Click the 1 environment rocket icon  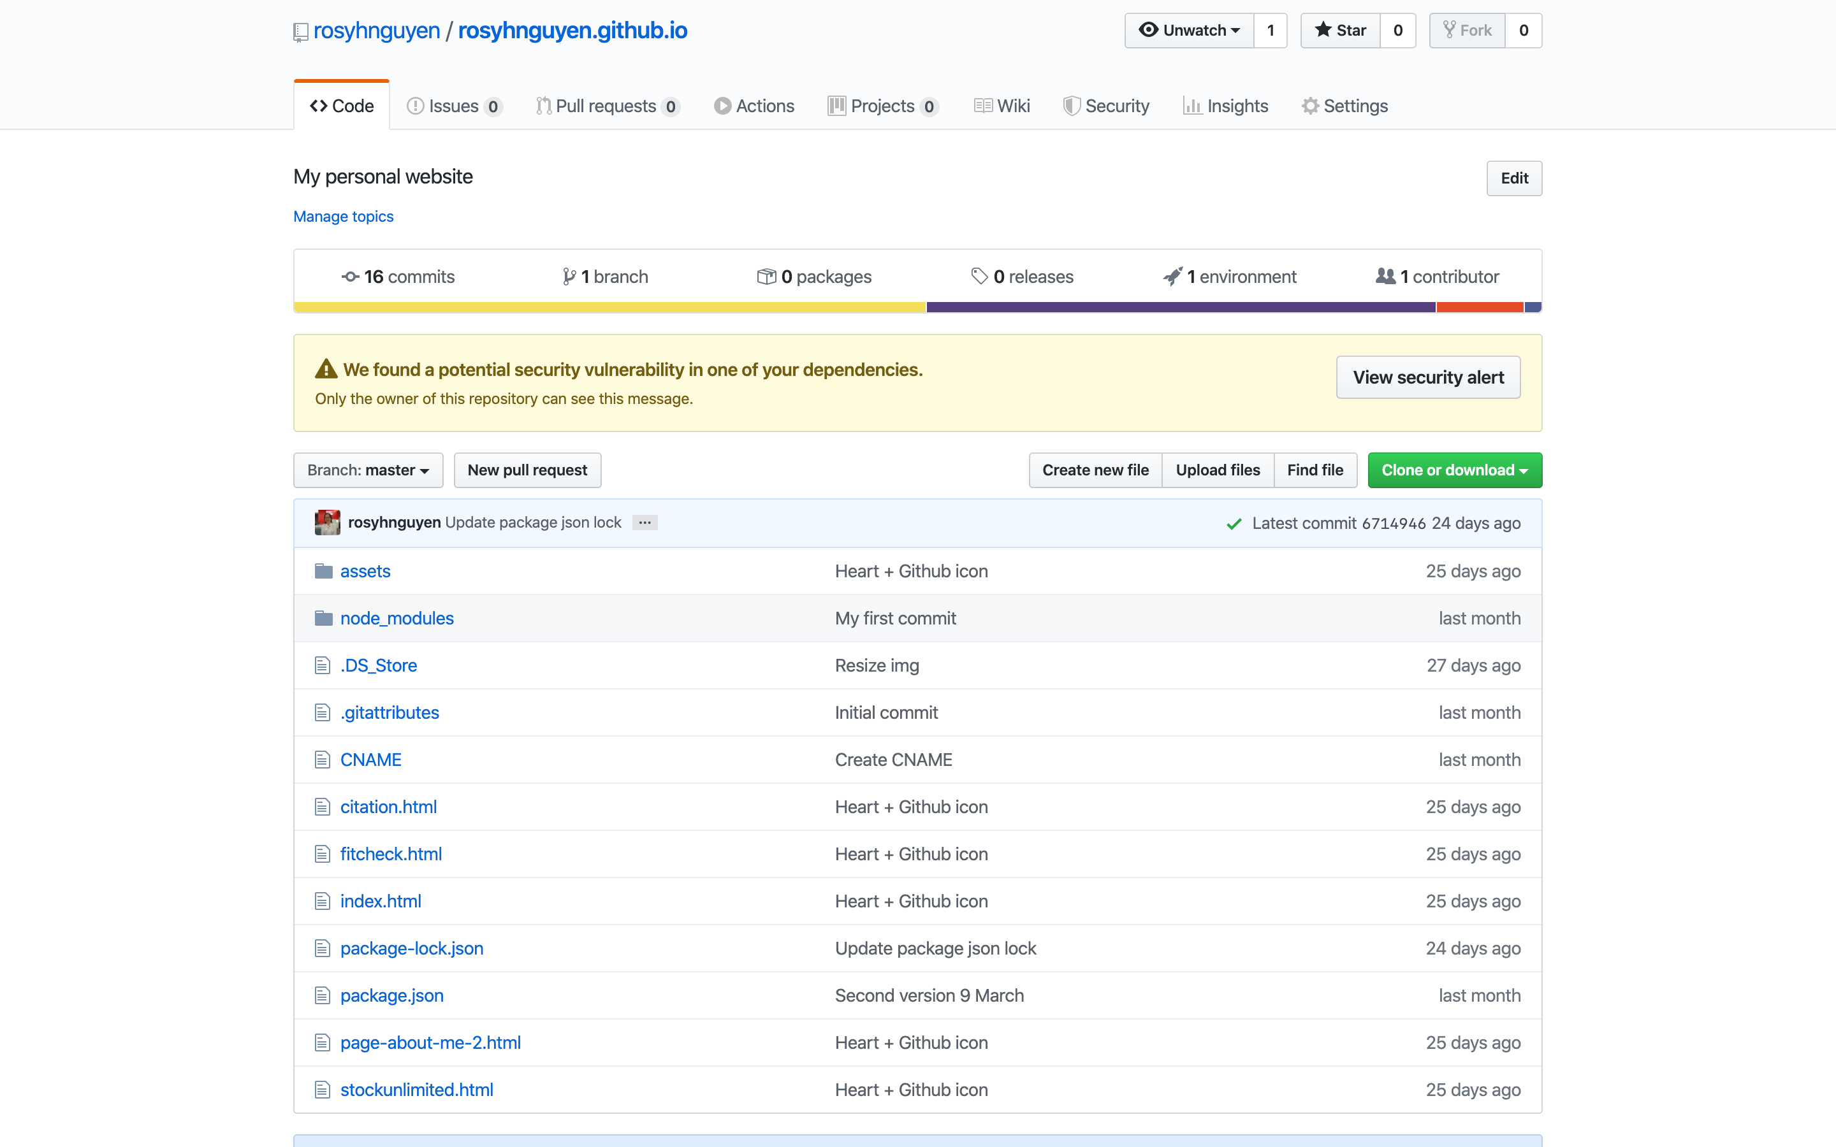[1172, 277]
